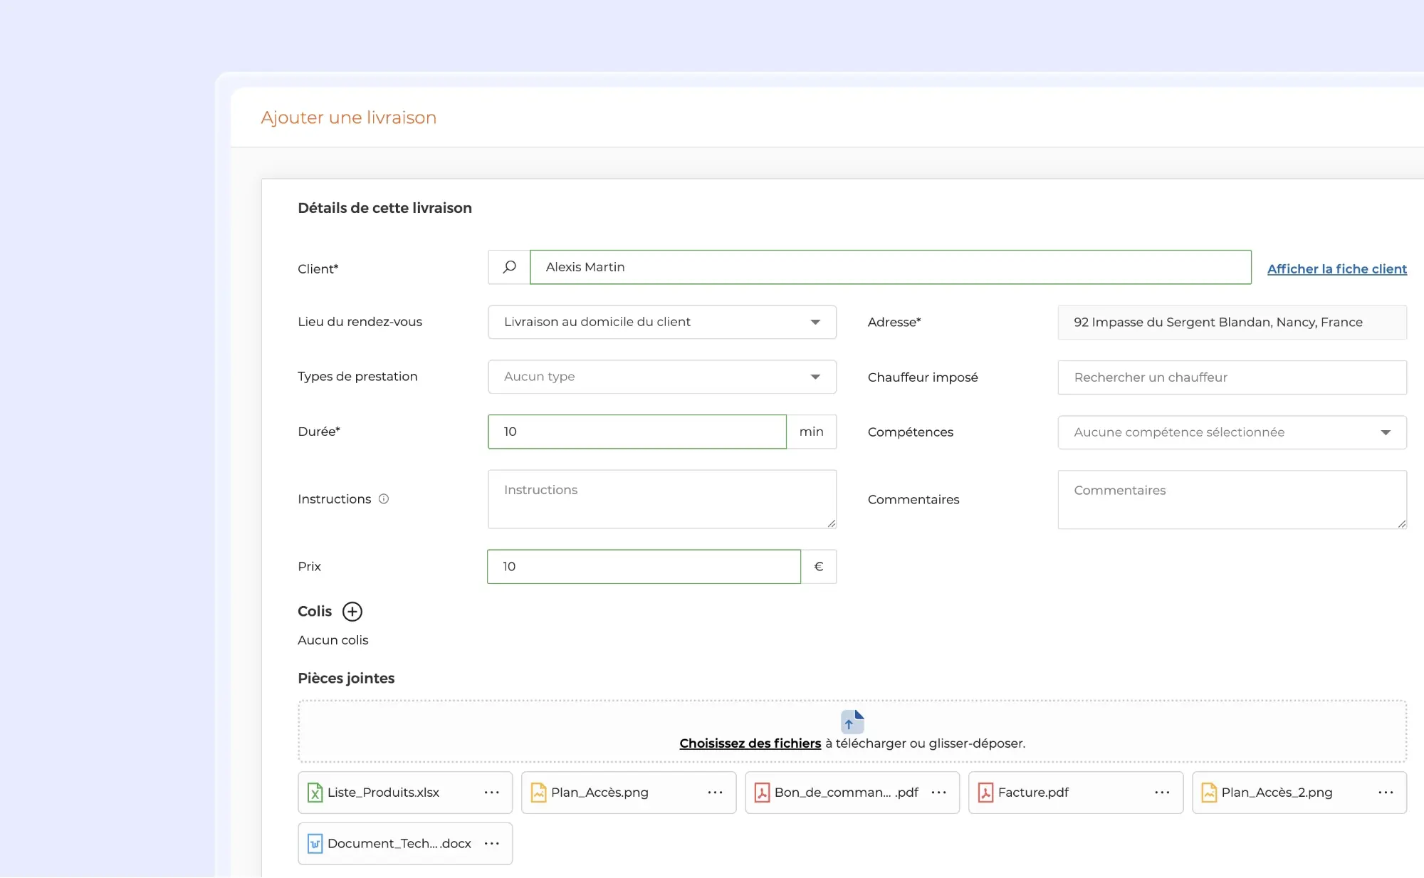Click the Ajouter une livraison title
1424x878 pixels.
(x=349, y=117)
